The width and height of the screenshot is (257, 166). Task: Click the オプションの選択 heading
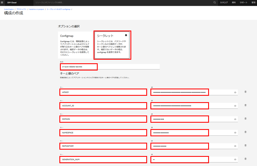[x=69, y=26]
